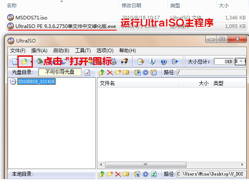Image resolution: width=249 pixels, height=186 pixels.
Task: Expand the Open icon dropdown arrow
Action: pos(31,62)
